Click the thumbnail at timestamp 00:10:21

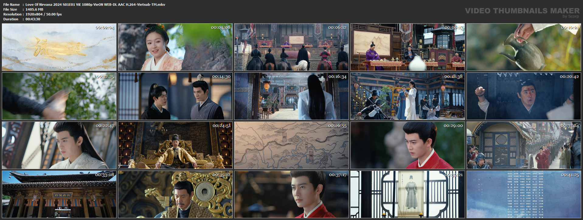click(524, 47)
